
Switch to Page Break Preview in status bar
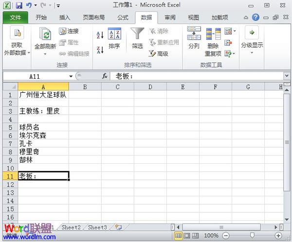pyautogui.click(x=196, y=236)
